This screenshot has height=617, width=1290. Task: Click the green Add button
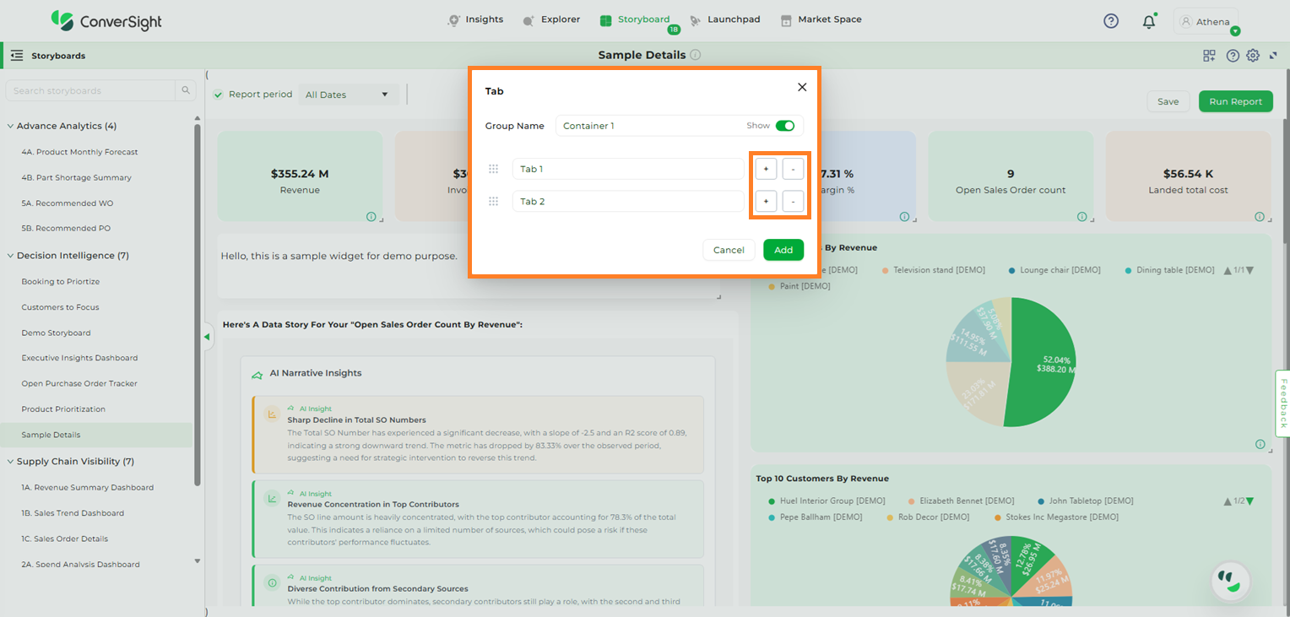[x=783, y=250]
